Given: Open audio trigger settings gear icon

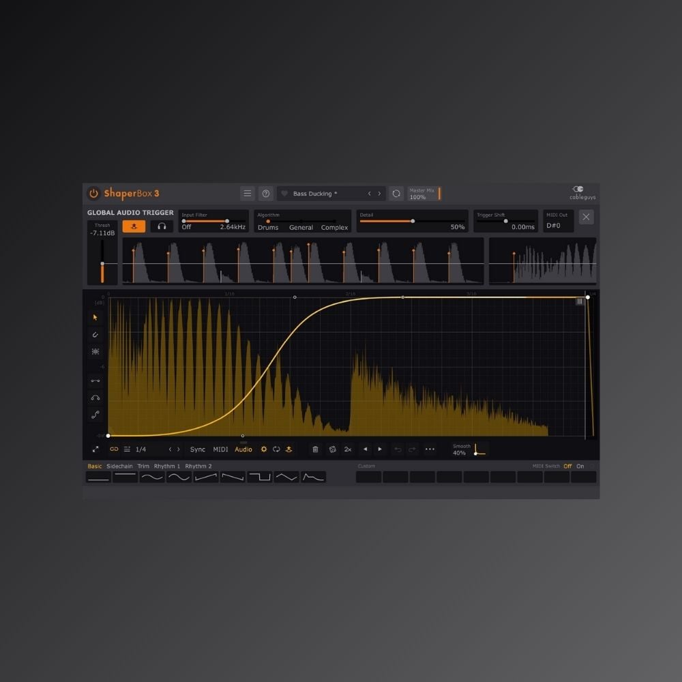Looking at the screenshot, I should (263, 449).
